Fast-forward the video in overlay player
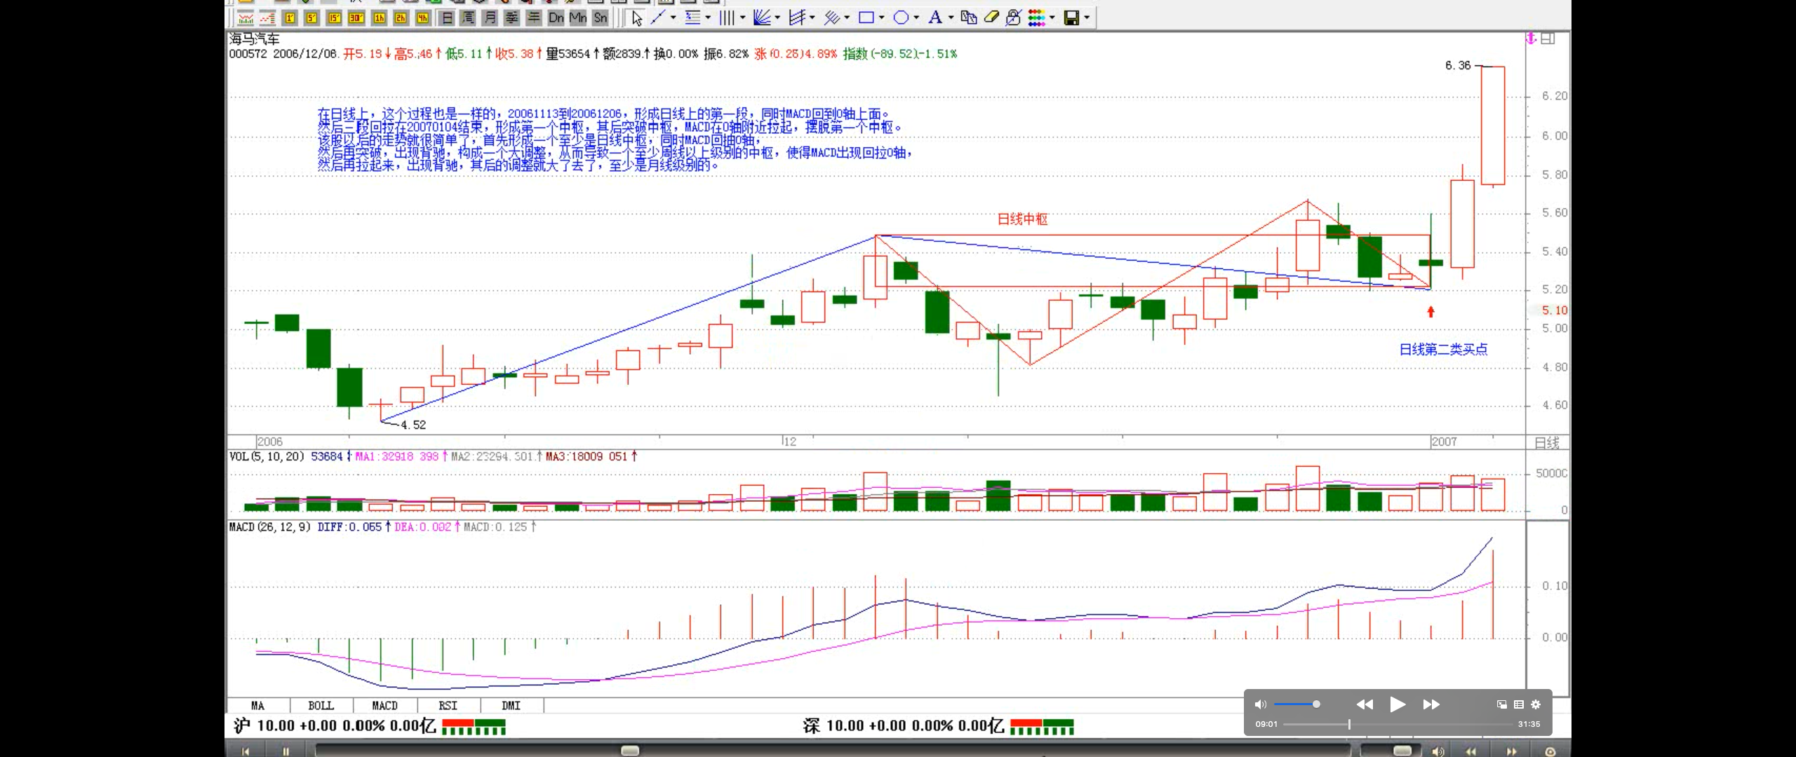This screenshot has width=1796, height=757. pos(1431,704)
